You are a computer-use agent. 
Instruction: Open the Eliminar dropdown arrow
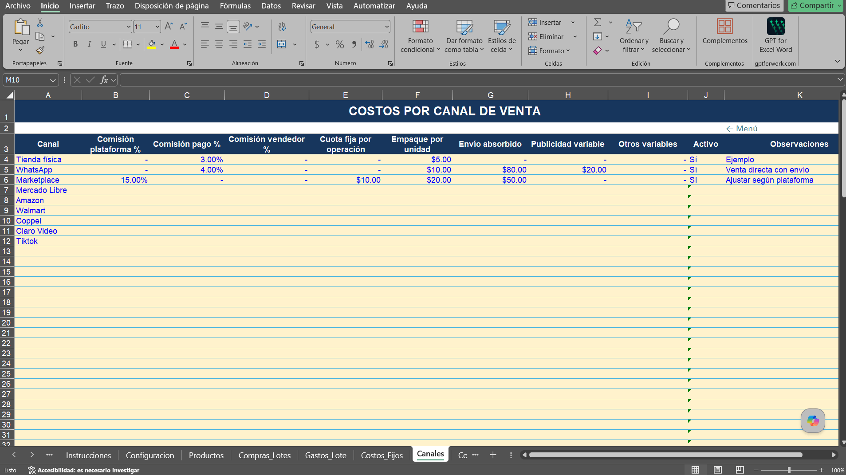pyautogui.click(x=575, y=37)
